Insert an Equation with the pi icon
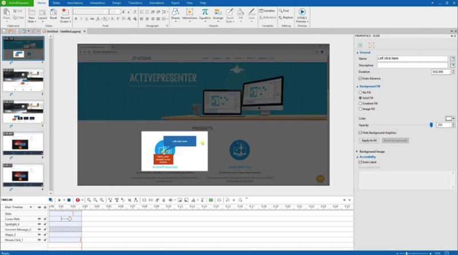 [205, 12]
